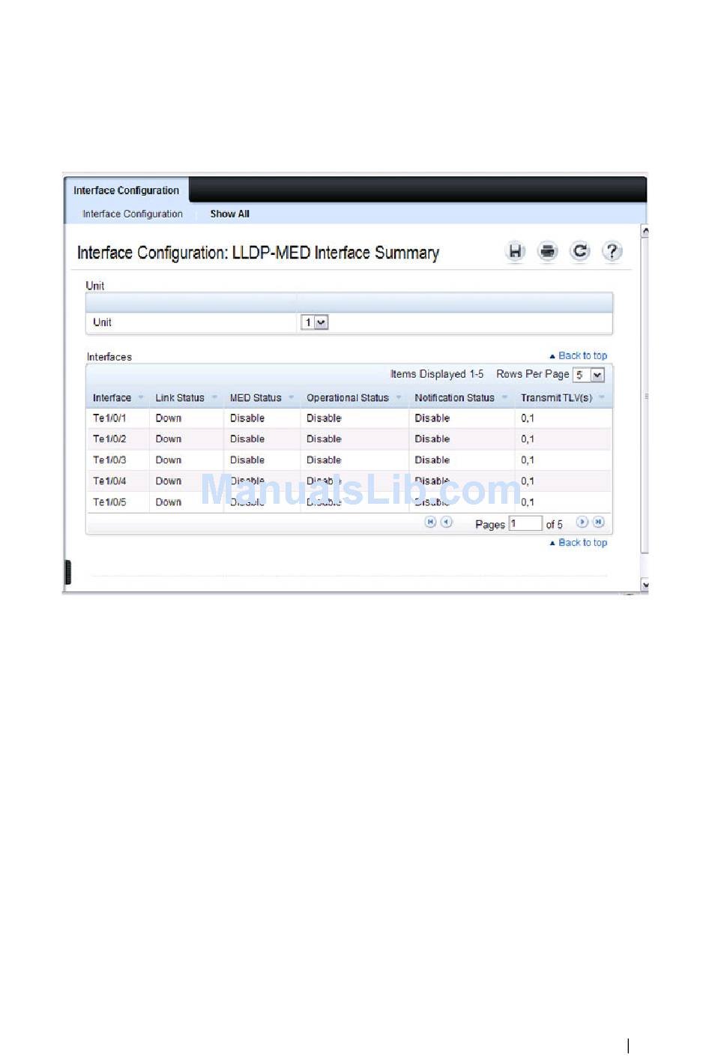Go to the next page icon
This screenshot has height=1060, width=712.
(x=582, y=523)
